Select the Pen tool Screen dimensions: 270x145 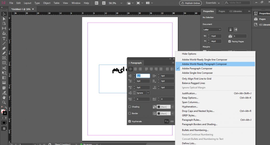tap(4, 48)
